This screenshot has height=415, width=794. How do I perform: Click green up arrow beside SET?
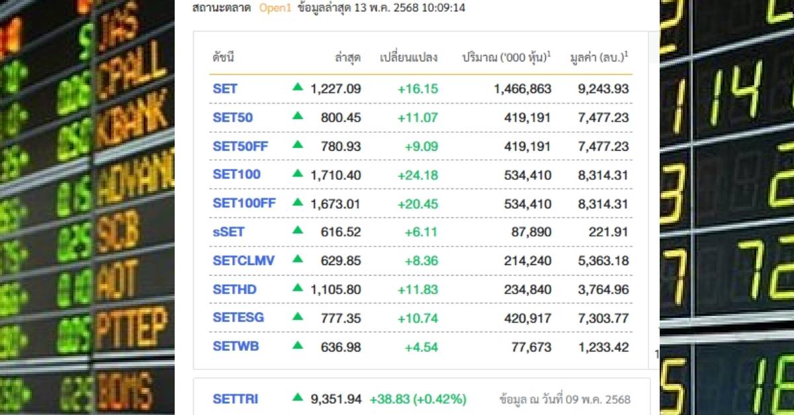pos(298,87)
